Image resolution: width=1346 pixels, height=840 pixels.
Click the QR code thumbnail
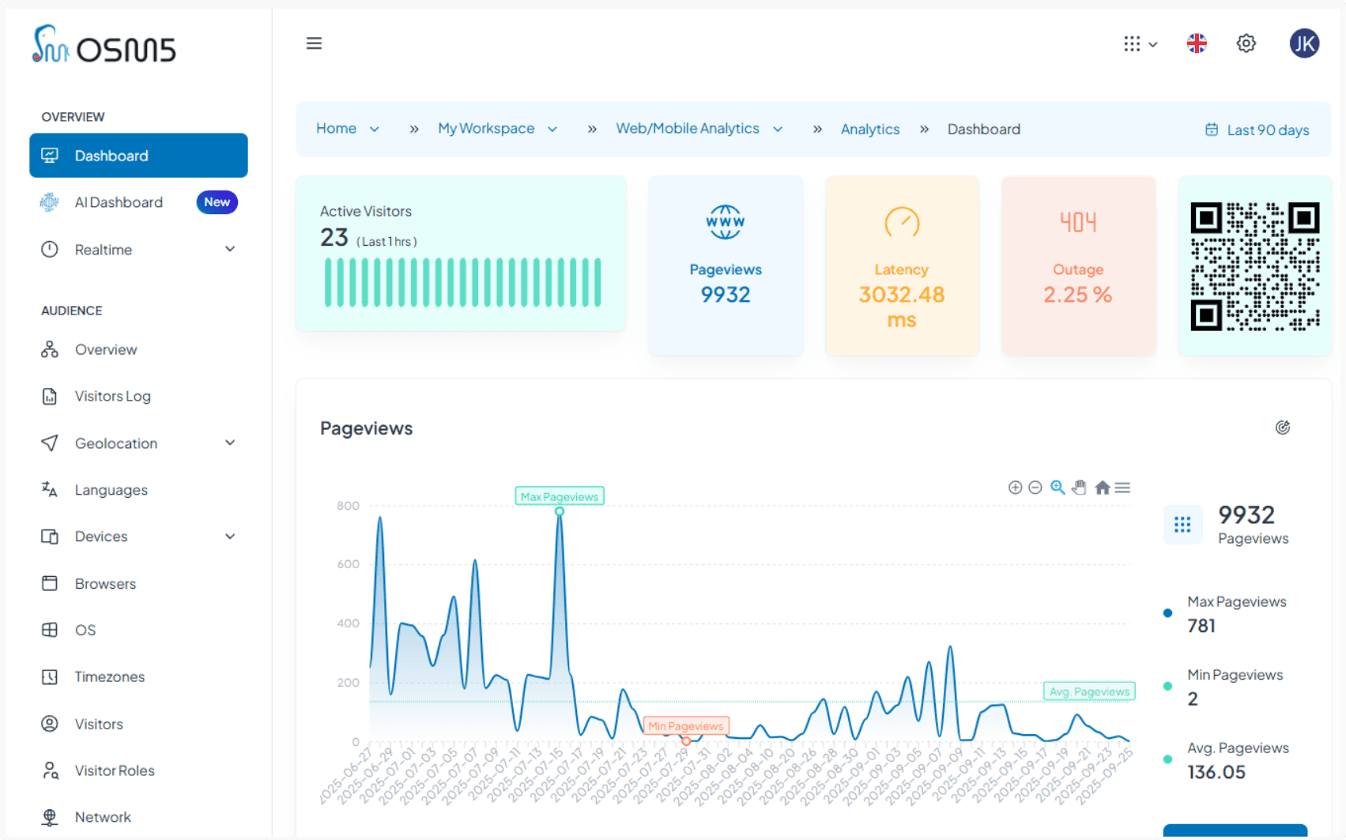(1255, 266)
